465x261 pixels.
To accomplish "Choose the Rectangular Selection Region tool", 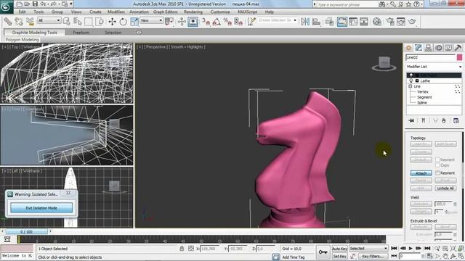I will coord(89,22).
